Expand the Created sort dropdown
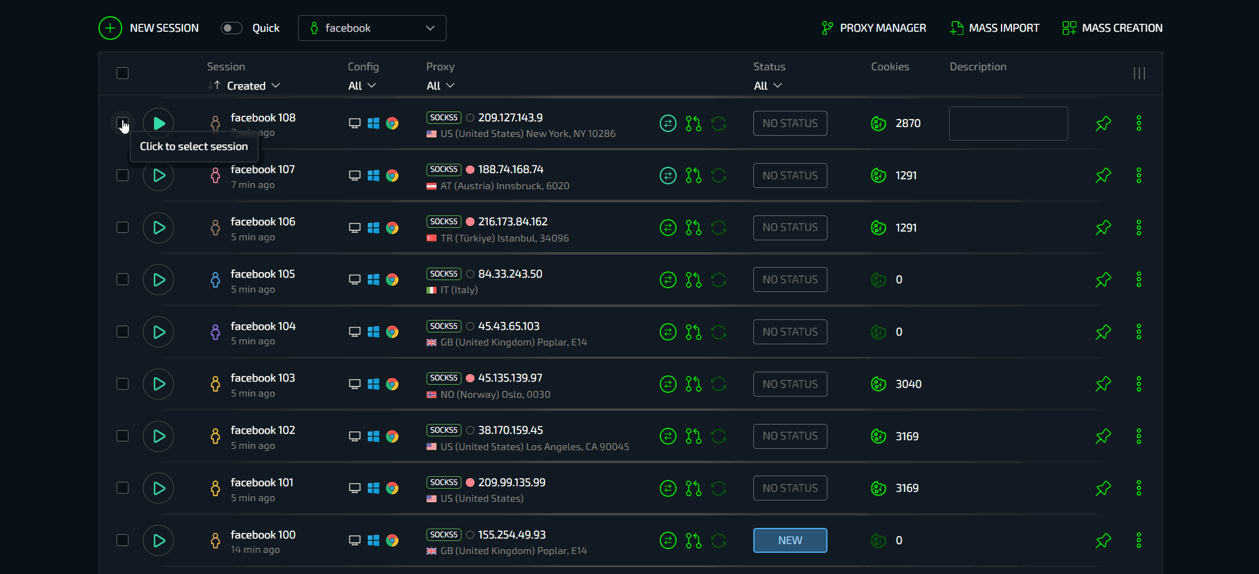This screenshot has height=574, width=1259. 253,86
